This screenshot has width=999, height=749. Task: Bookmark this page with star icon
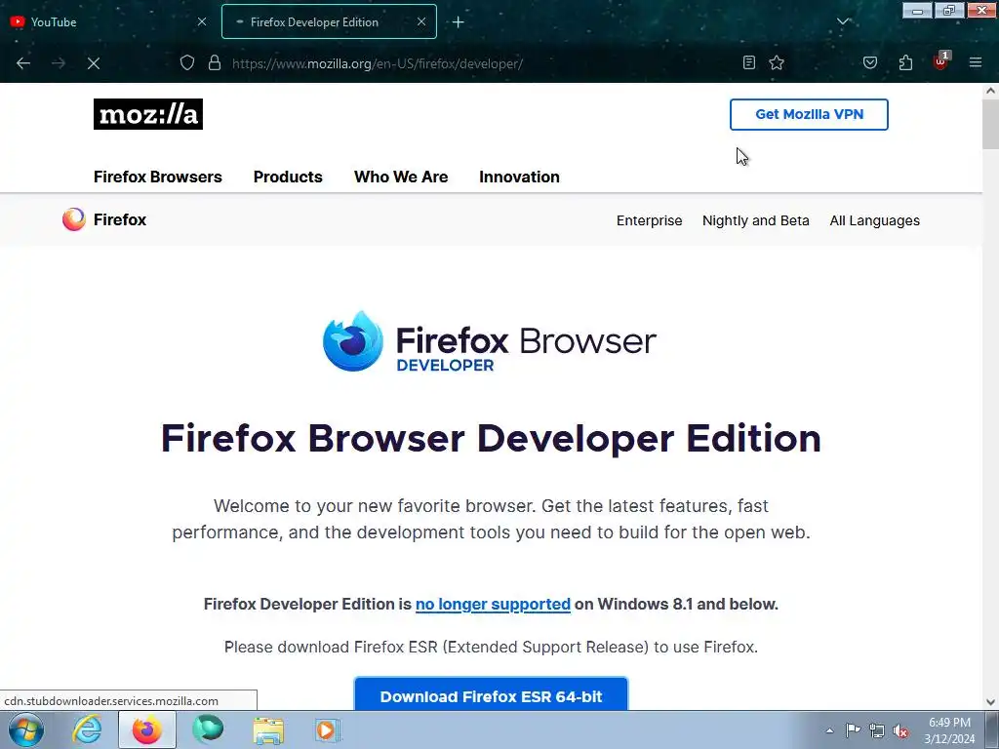pyautogui.click(x=777, y=62)
